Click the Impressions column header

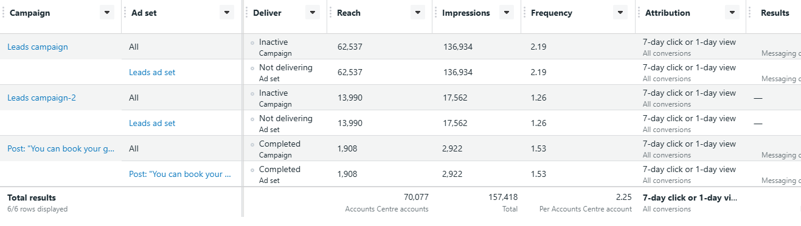[x=466, y=13]
